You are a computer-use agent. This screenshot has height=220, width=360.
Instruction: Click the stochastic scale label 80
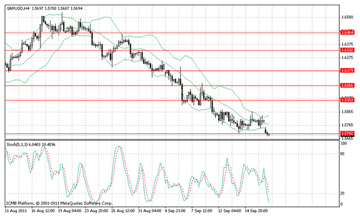click(x=342, y=154)
